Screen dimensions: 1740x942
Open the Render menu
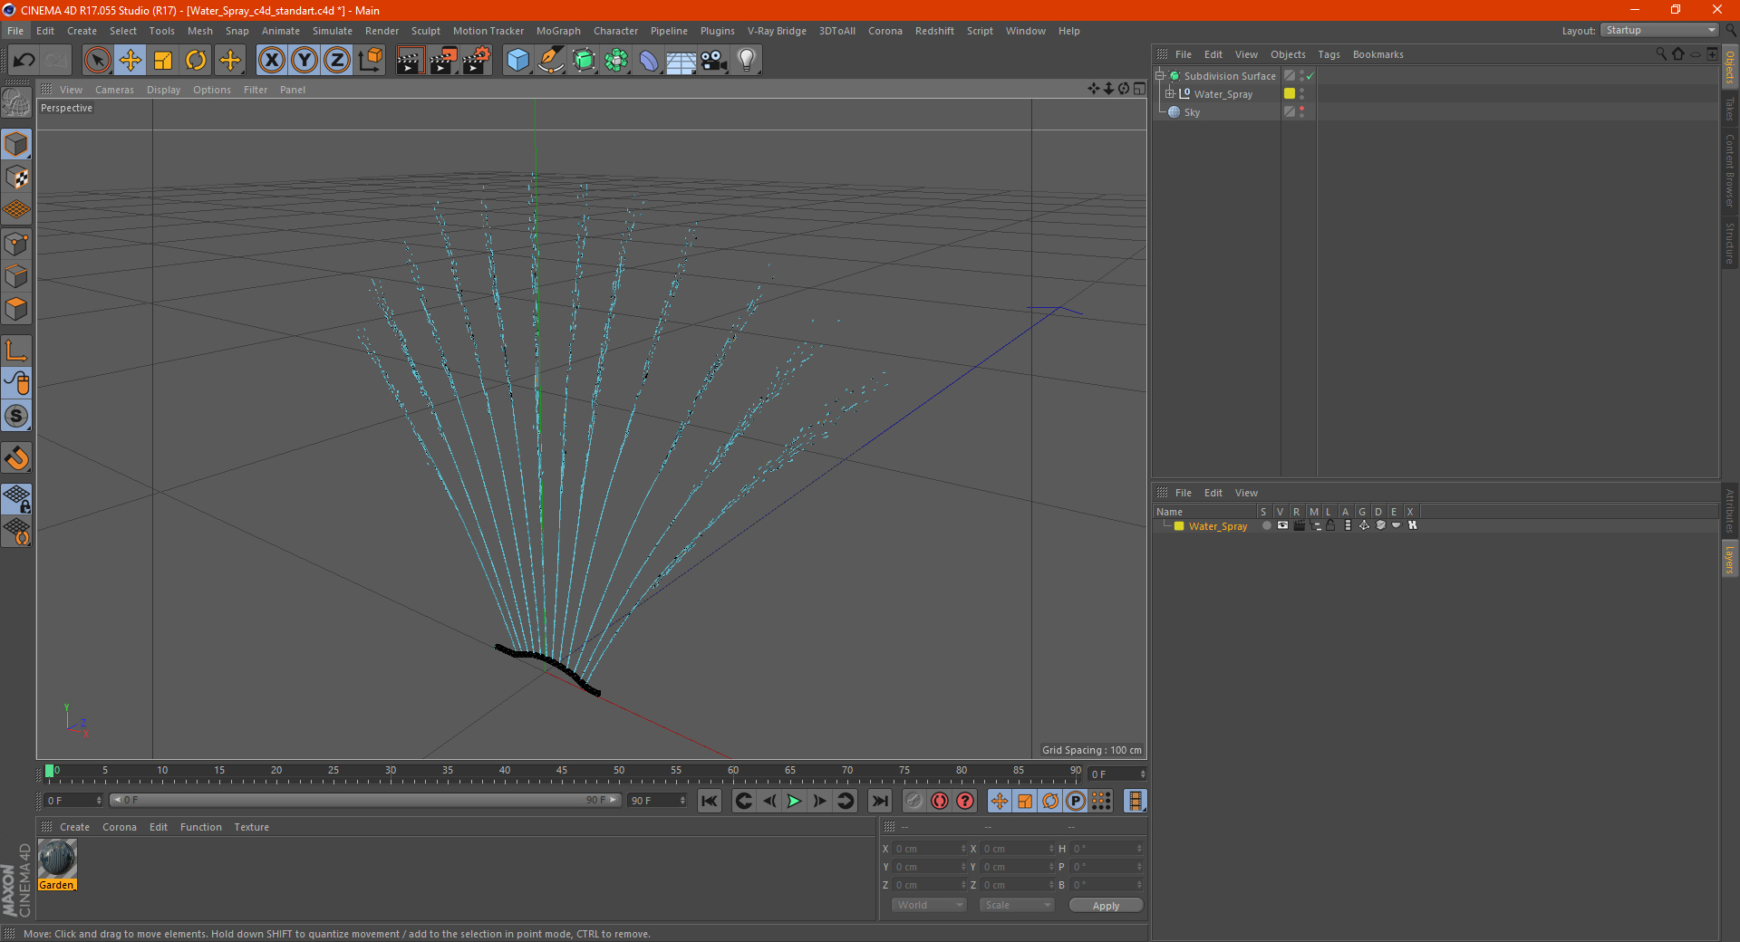pyautogui.click(x=382, y=31)
